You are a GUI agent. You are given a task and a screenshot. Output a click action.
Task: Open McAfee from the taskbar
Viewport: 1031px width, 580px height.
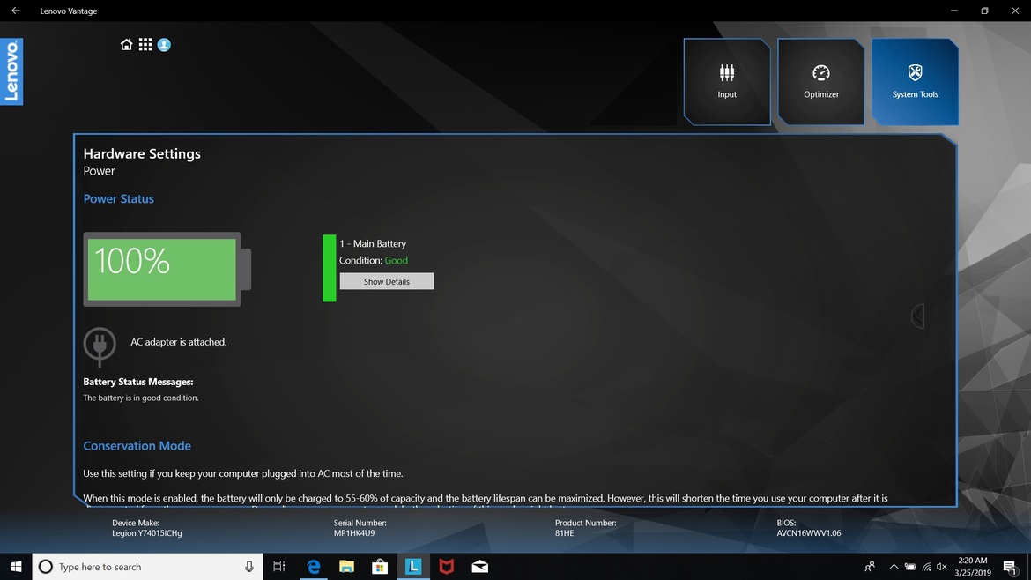[x=447, y=567]
